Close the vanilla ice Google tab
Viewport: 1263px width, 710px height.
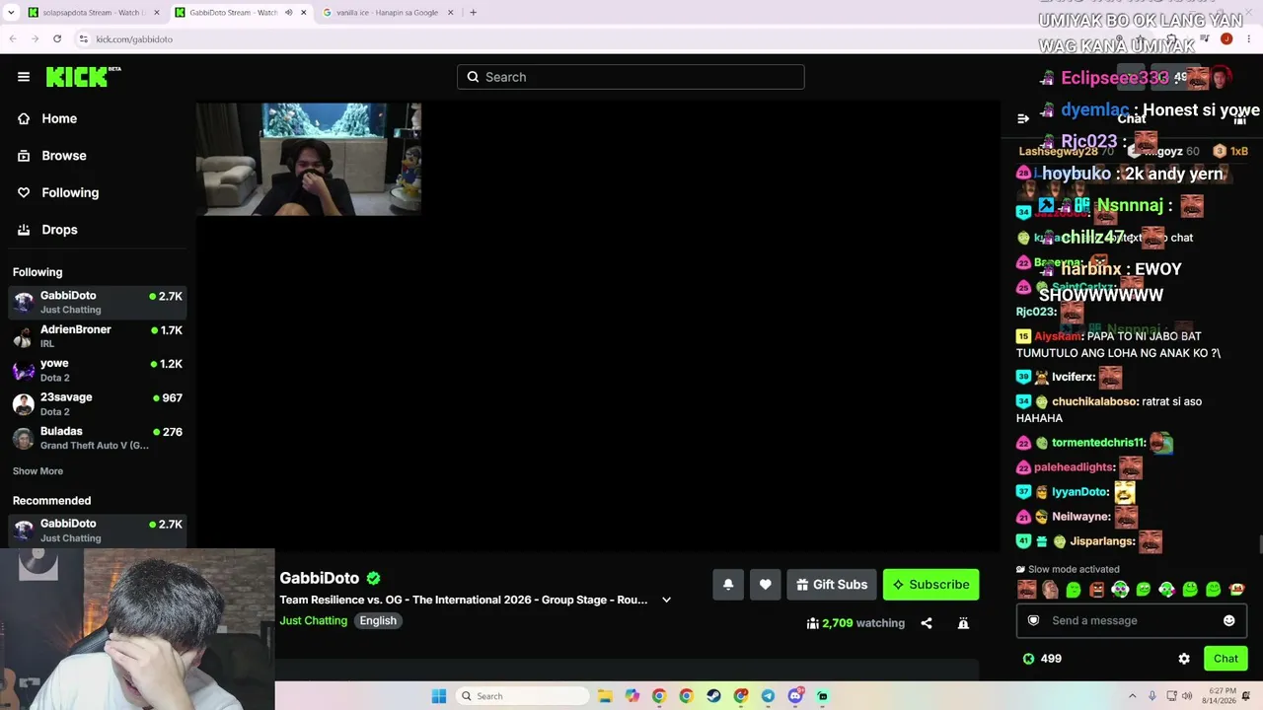pyautogui.click(x=451, y=13)
